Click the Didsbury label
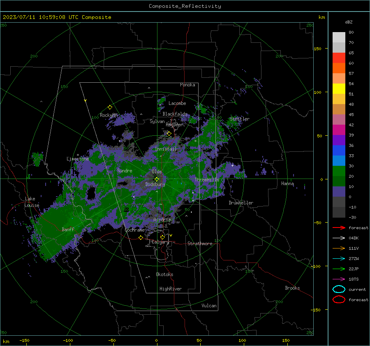Screen dimensions: 370x346 [155, 184]
